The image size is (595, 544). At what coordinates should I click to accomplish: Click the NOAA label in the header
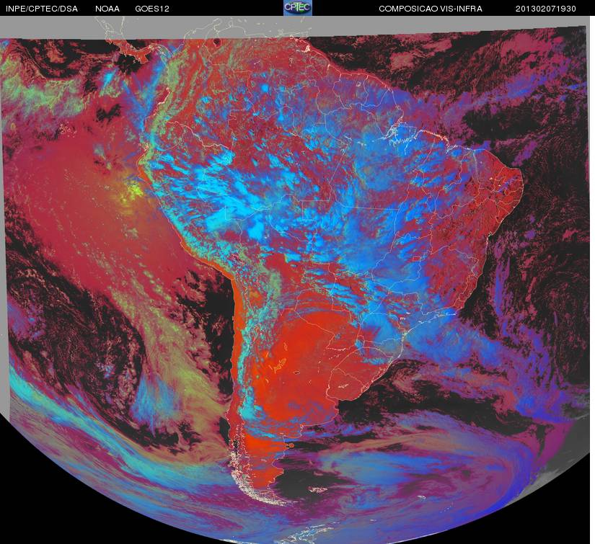click(107, 9)
